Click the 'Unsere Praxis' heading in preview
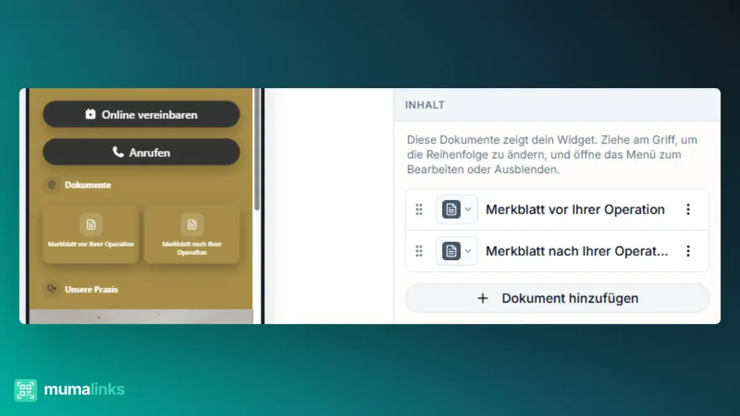Screen dimensions: 740x416 click(91, 289)
